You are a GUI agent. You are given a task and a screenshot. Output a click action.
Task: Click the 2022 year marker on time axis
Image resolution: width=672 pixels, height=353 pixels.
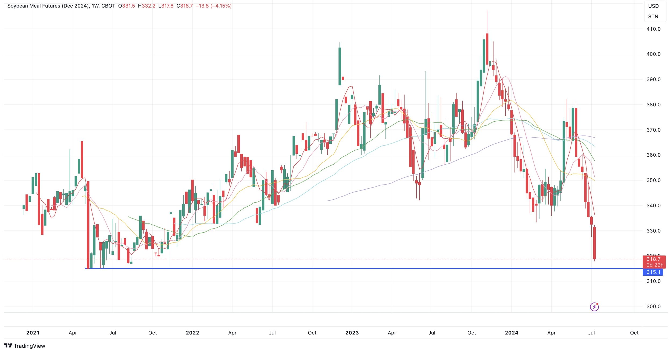pyautogui.click(x=192, y=333)
